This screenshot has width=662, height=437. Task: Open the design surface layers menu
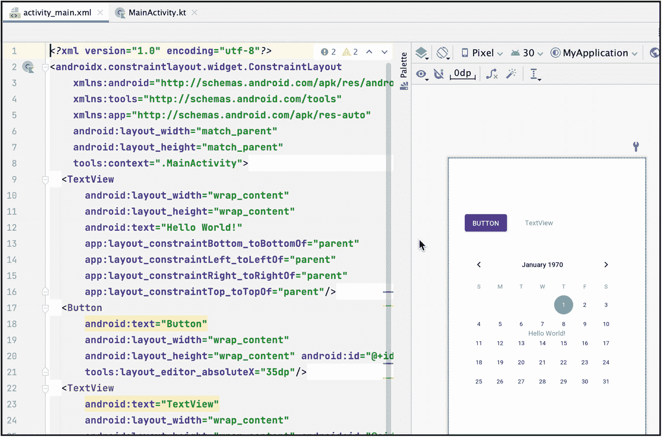click(422, 53)
